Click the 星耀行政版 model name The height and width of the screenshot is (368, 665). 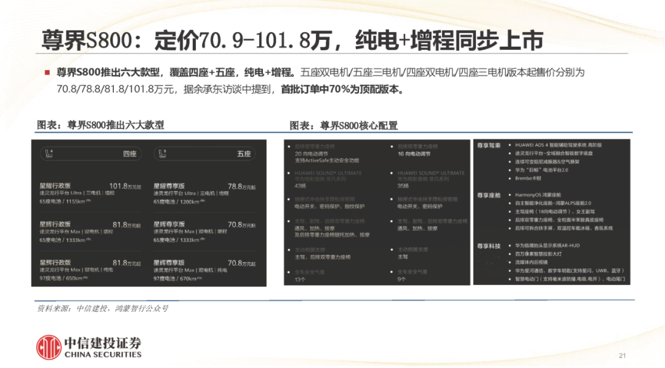pos(55,186)
